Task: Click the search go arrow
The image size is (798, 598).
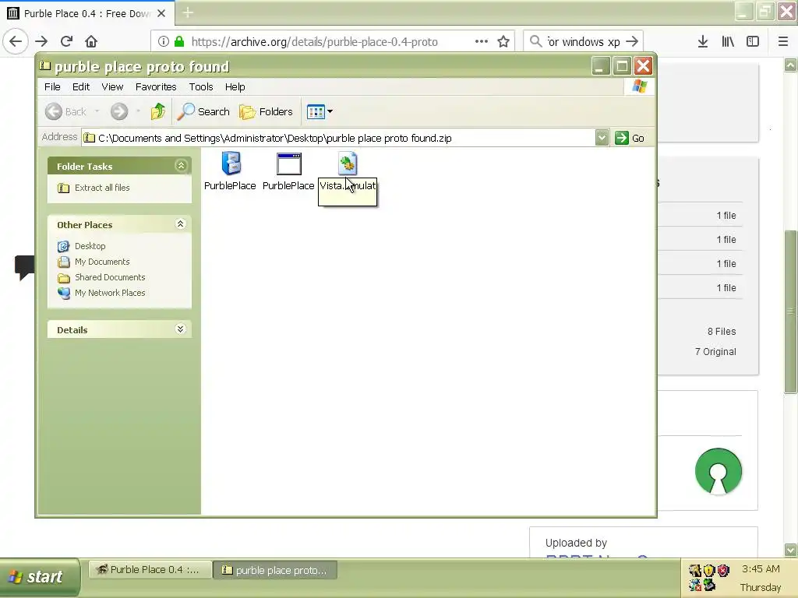Action: pos(632,41)
